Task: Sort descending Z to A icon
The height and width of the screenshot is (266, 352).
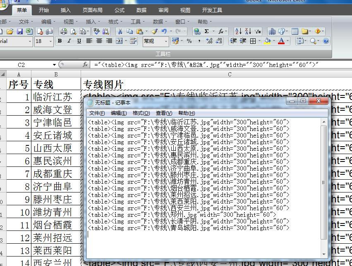Action: point(248,31)
